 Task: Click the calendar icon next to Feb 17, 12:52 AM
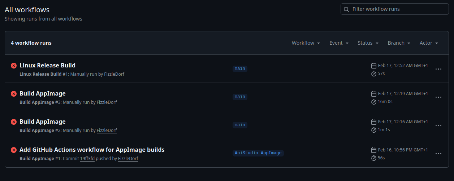pos(374,66)
